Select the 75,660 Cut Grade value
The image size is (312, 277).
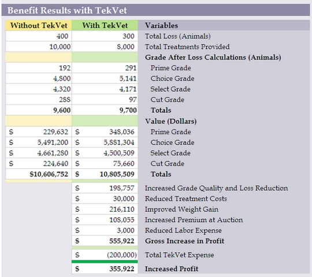105,164
